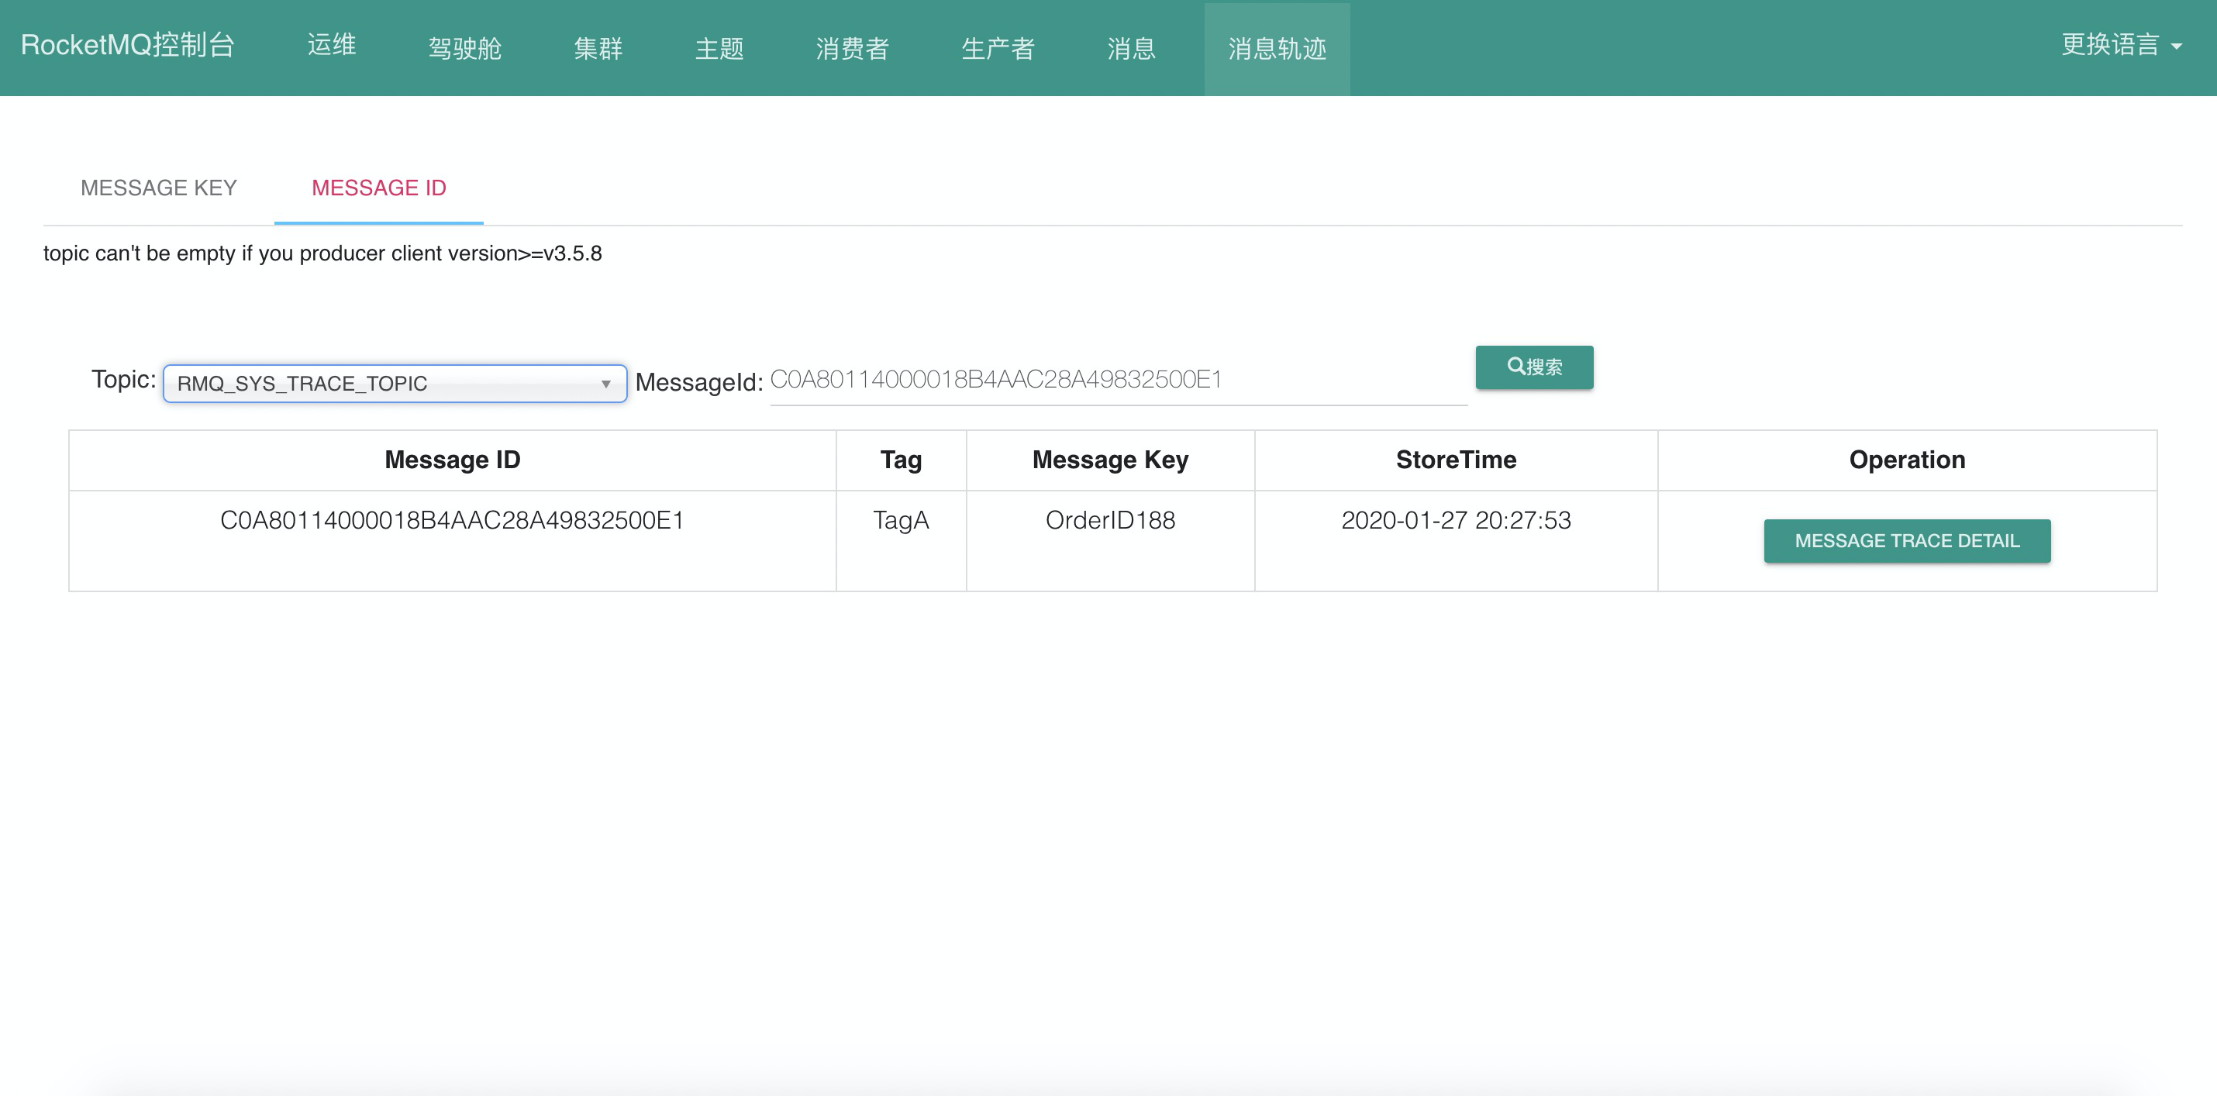Screen dimensions: 2217x1096
Task: Go to the 运维 menu
Action: [x=331, y=45]
